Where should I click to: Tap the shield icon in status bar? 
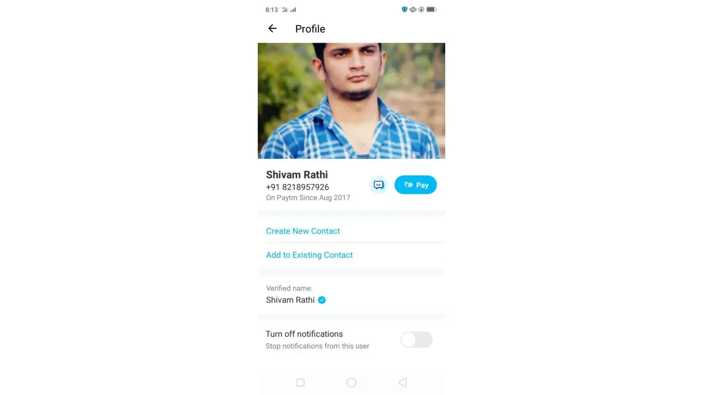(x=404, y=9)
